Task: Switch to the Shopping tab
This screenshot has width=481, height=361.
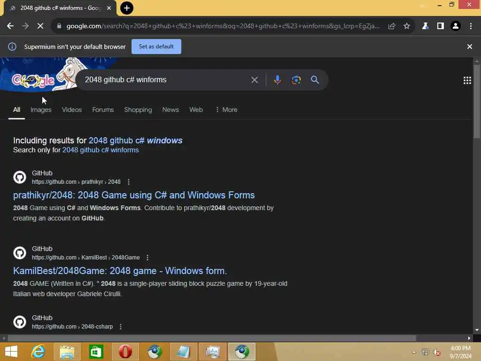Action: point(138,110)
